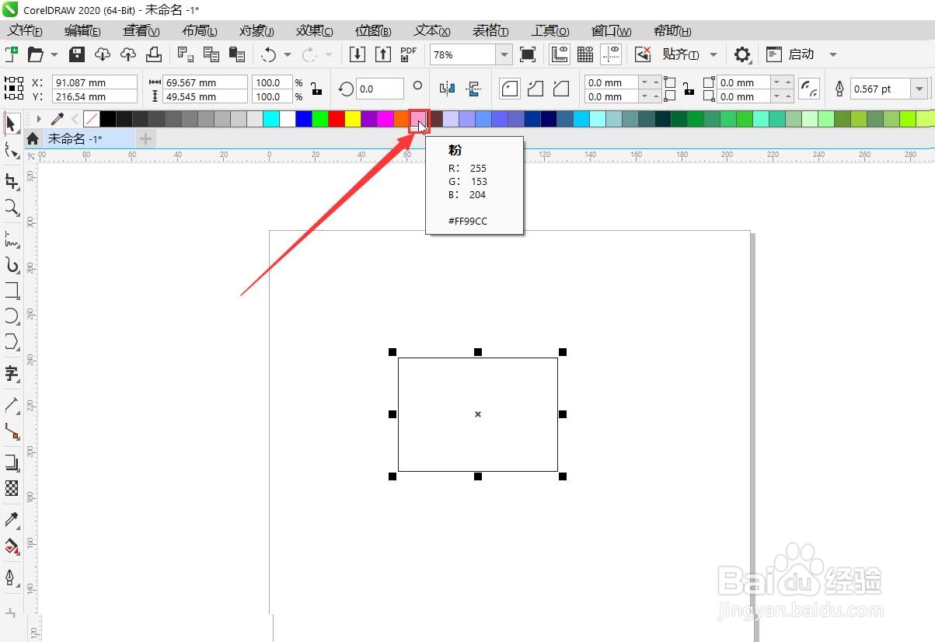935x642 pixels.
Task: Publish to PDF
Action: pos(409,54)
